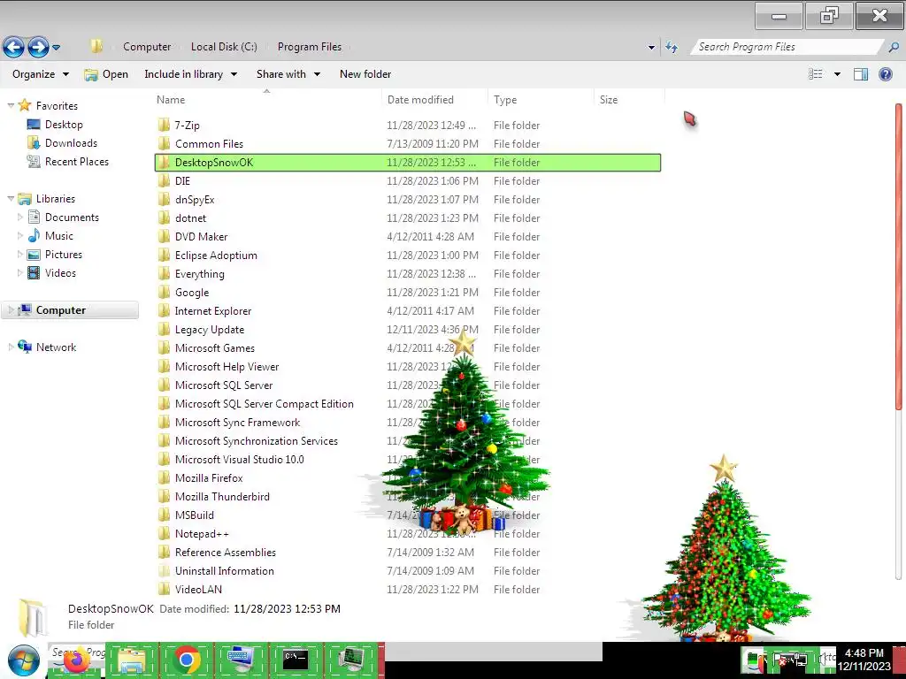Select the 7-Zip folder icon
This screenshot has height=679, width=906.
point(164,125)
